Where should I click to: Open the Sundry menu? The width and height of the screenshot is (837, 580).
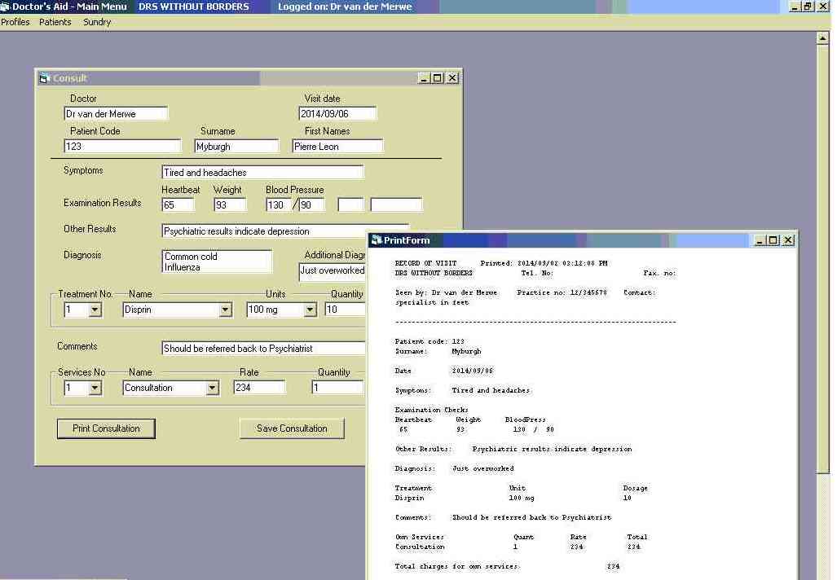pos(97,22)
